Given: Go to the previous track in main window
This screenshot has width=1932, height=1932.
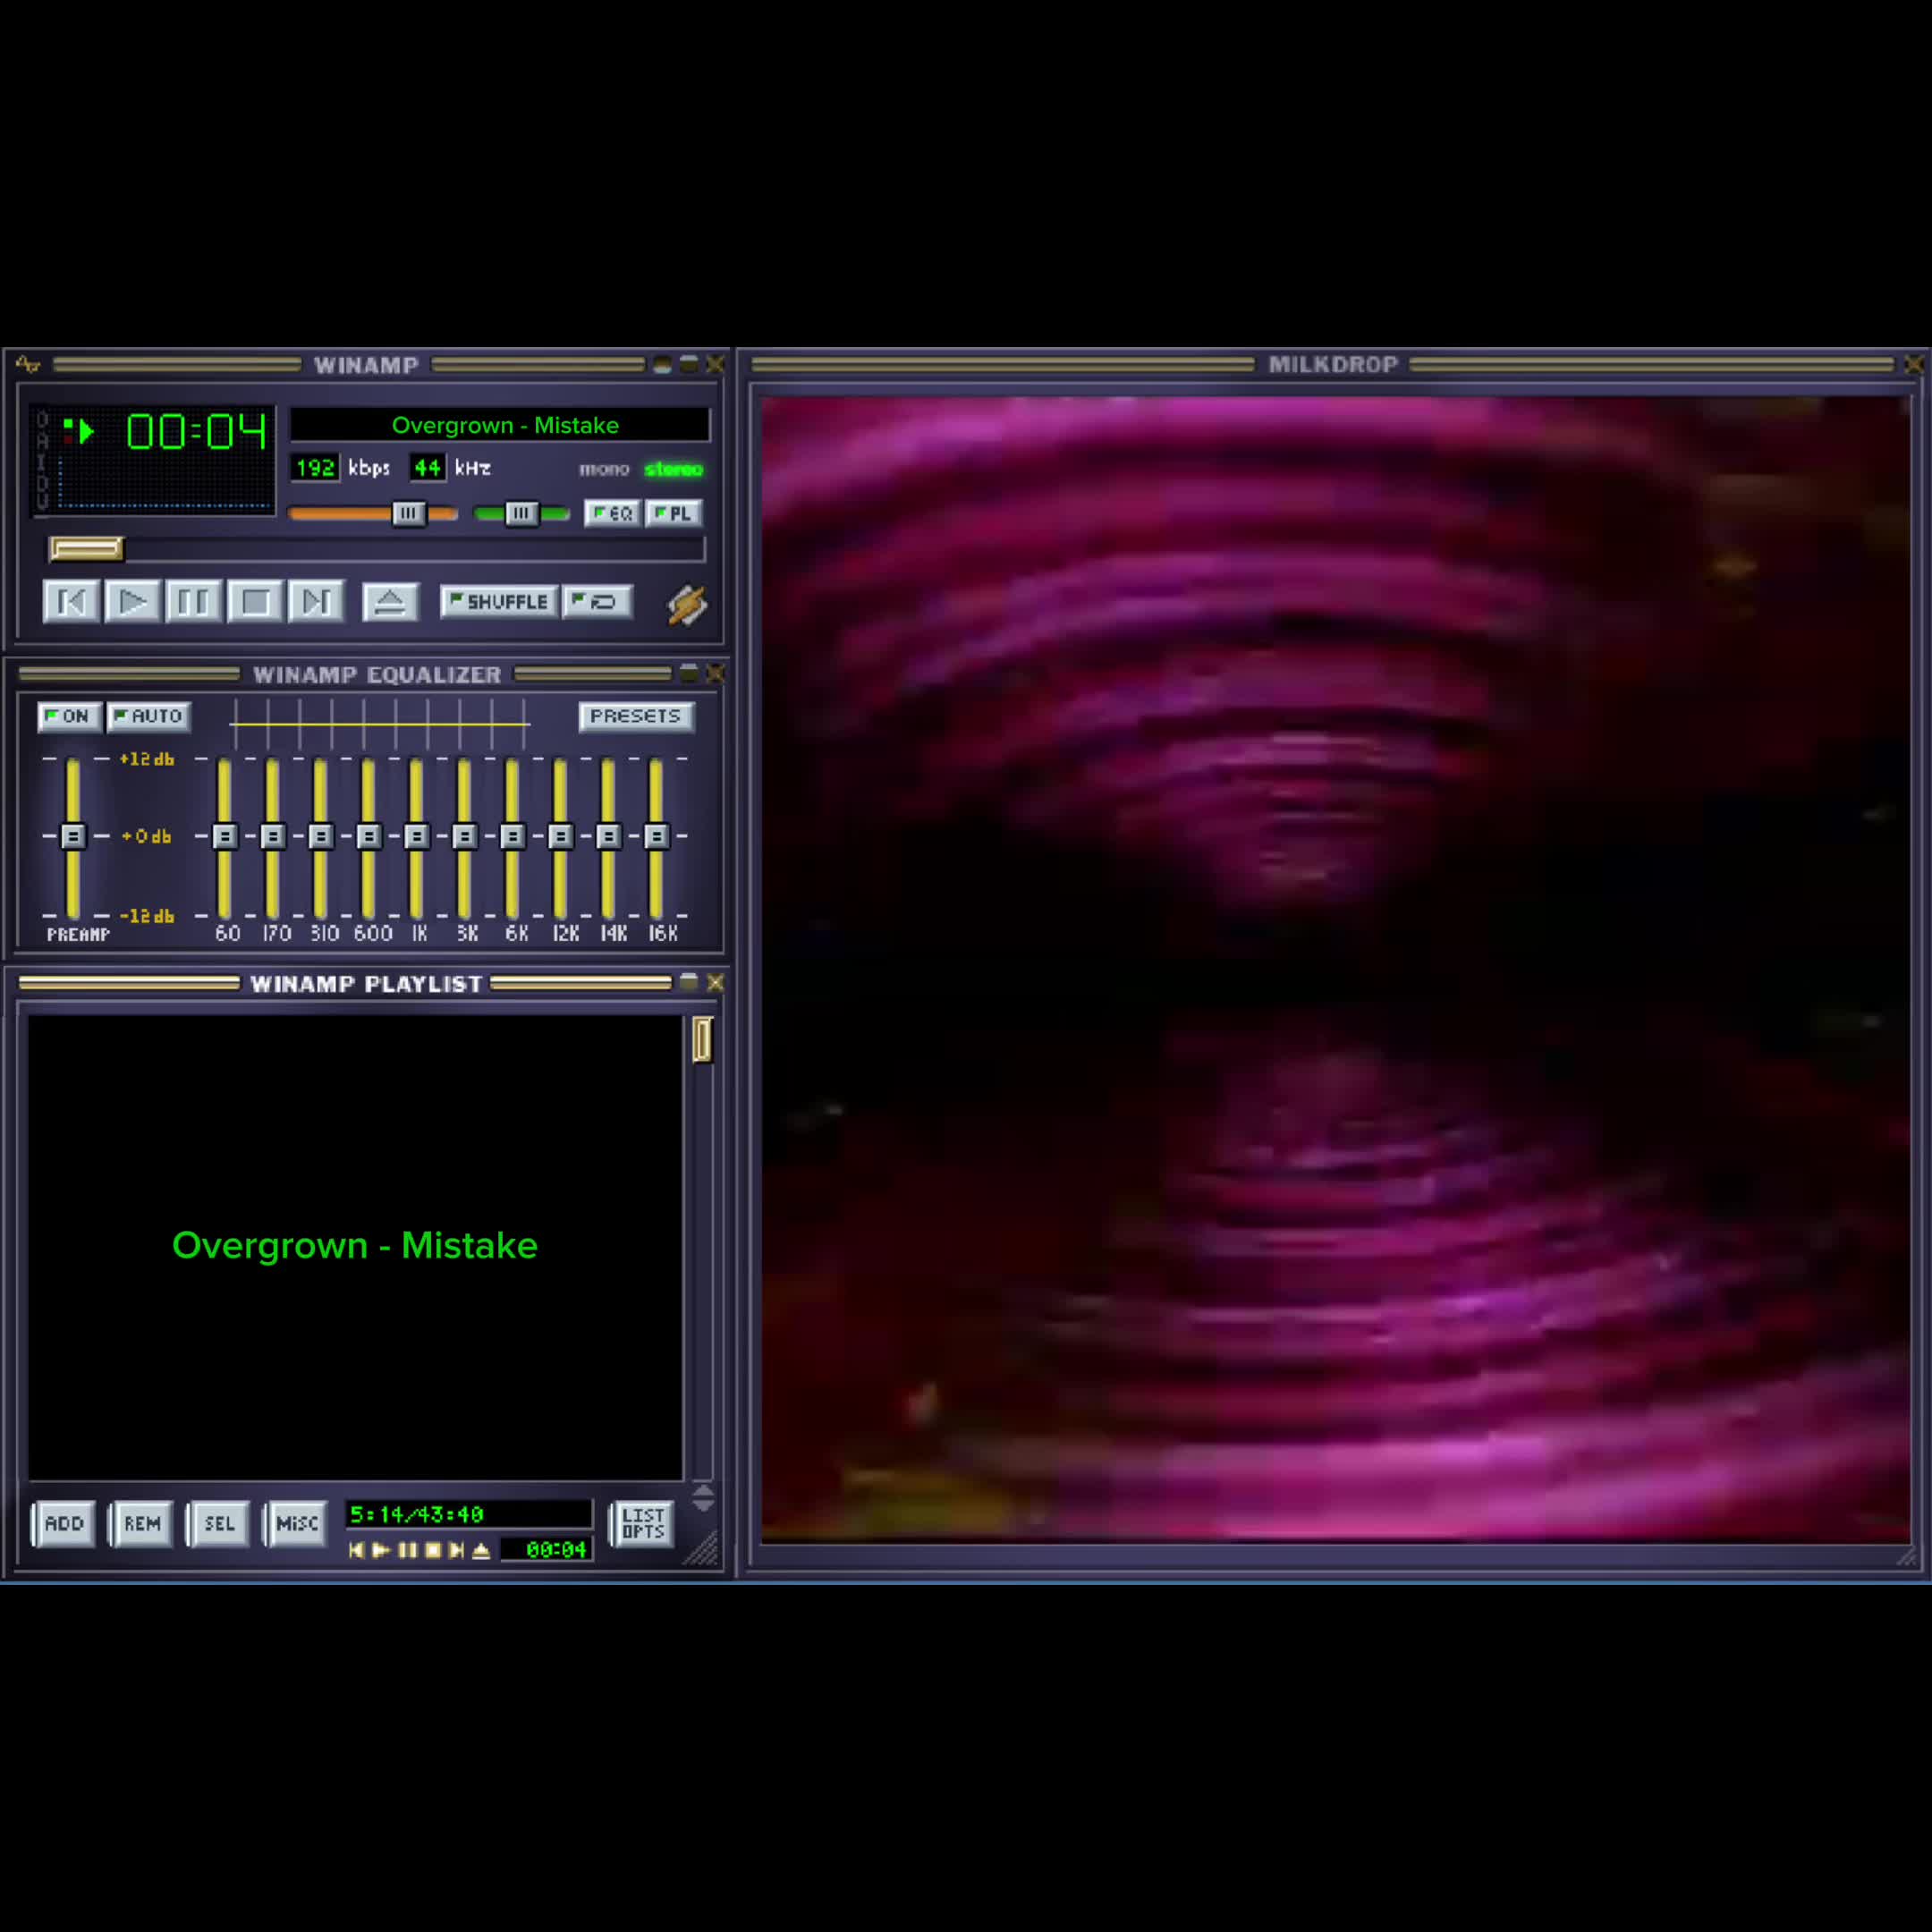Looking at the screenshot, I should click(71, 601).
